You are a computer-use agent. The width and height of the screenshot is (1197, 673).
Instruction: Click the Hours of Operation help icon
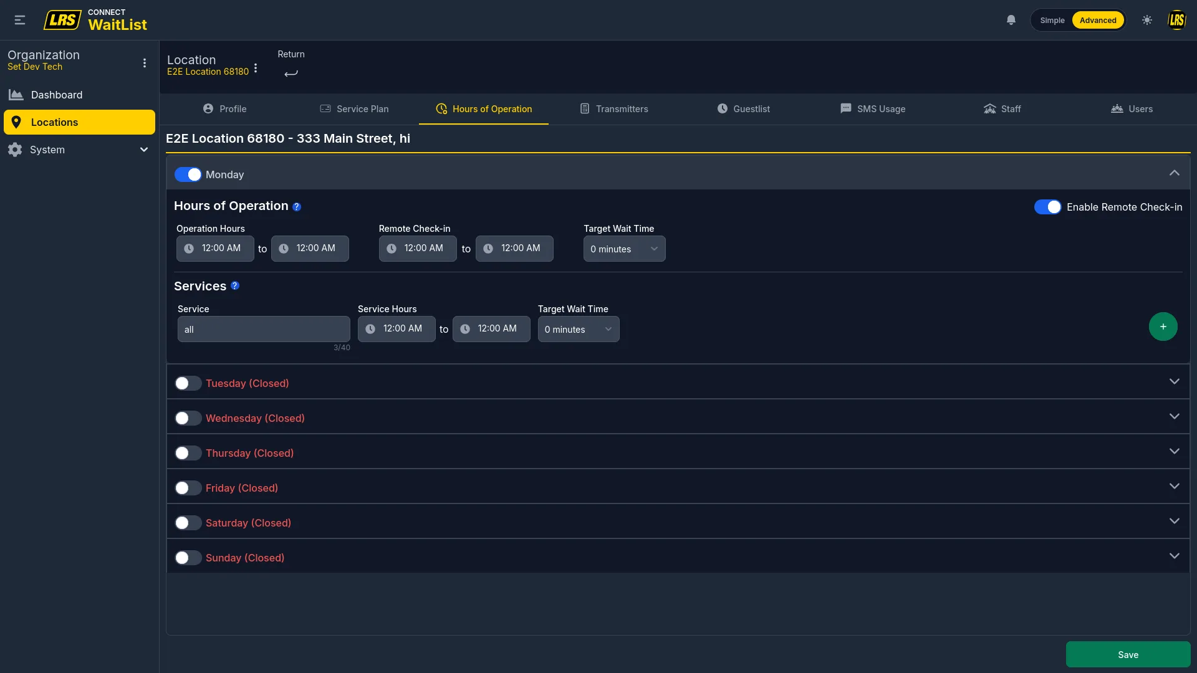(x=297, y=207)
